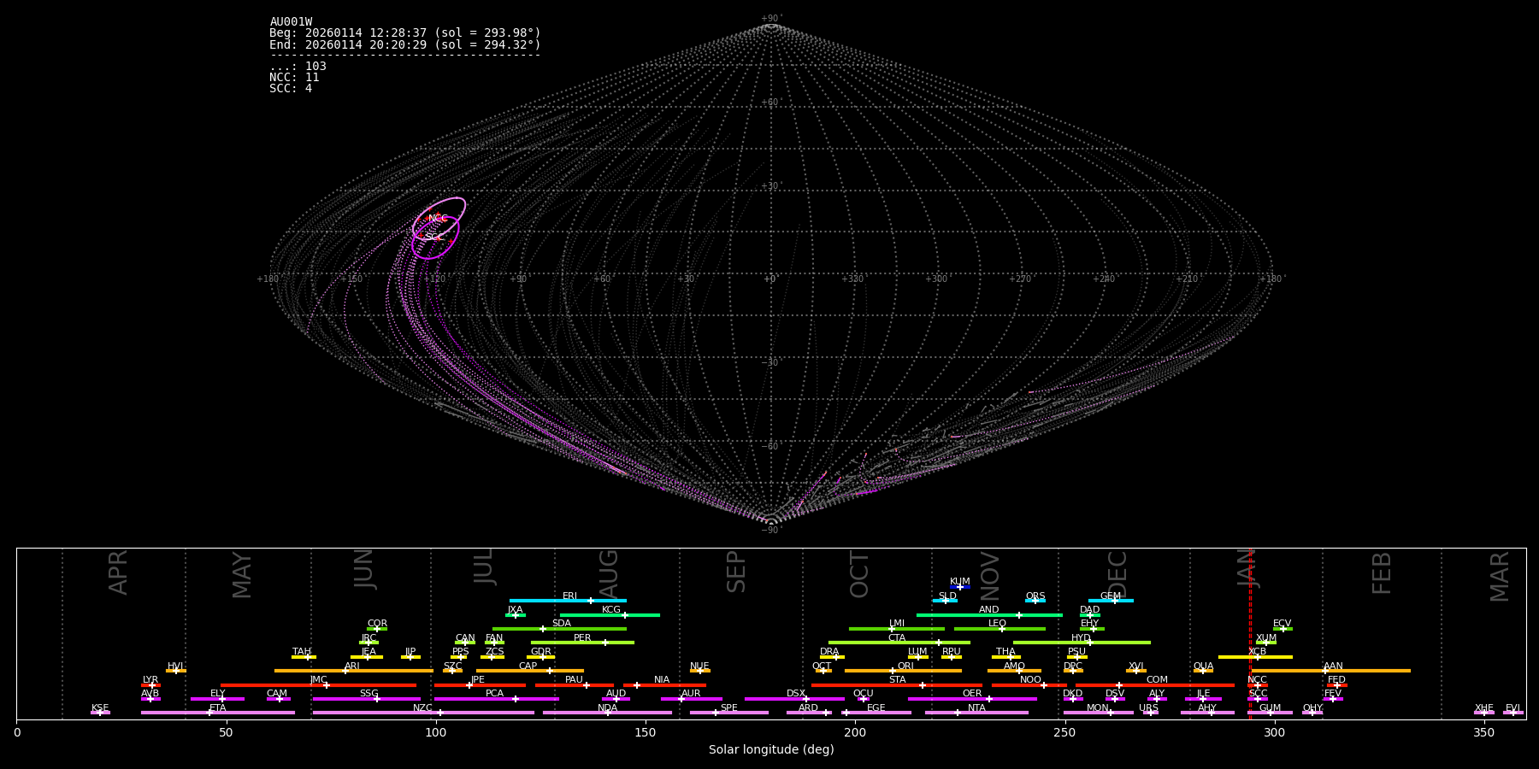This screenshot has width=1539, height=769.
Task: Click the QUA shower label
Action: [x=1203, y=666]
